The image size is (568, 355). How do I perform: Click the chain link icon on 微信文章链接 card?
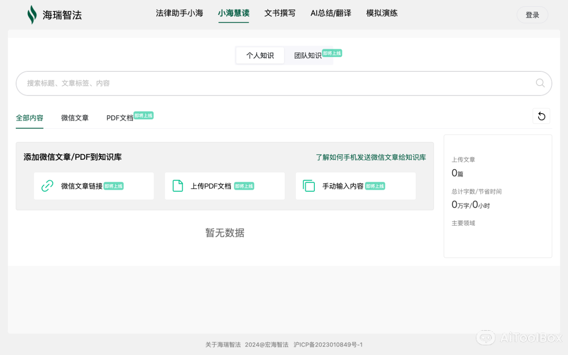point(47,186)
